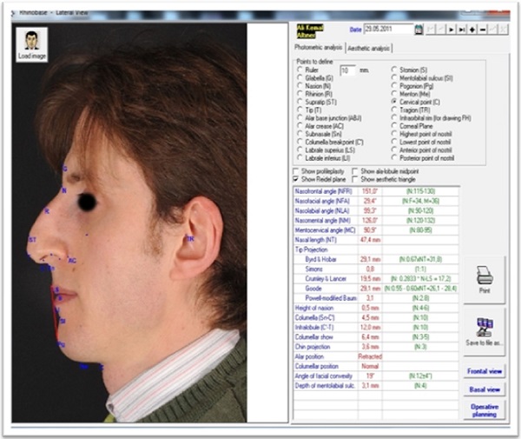Choose the Tragion (TR) radio button
The width and height of the screenshot is (521, 439).
click(395, 111)
